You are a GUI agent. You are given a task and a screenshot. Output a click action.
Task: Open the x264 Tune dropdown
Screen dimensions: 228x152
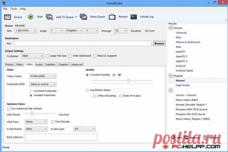coord(36,122)
